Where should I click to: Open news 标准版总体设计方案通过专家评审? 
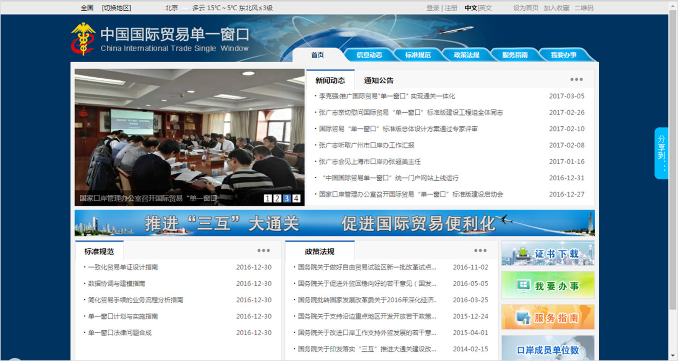point(398,129)
